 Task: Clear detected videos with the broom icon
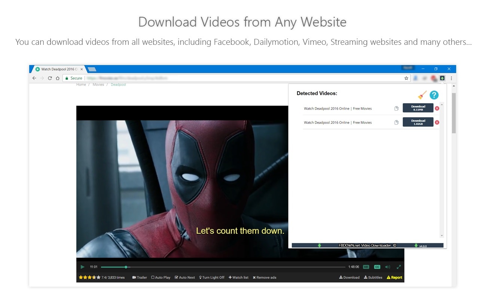click(x=422, y=95)
